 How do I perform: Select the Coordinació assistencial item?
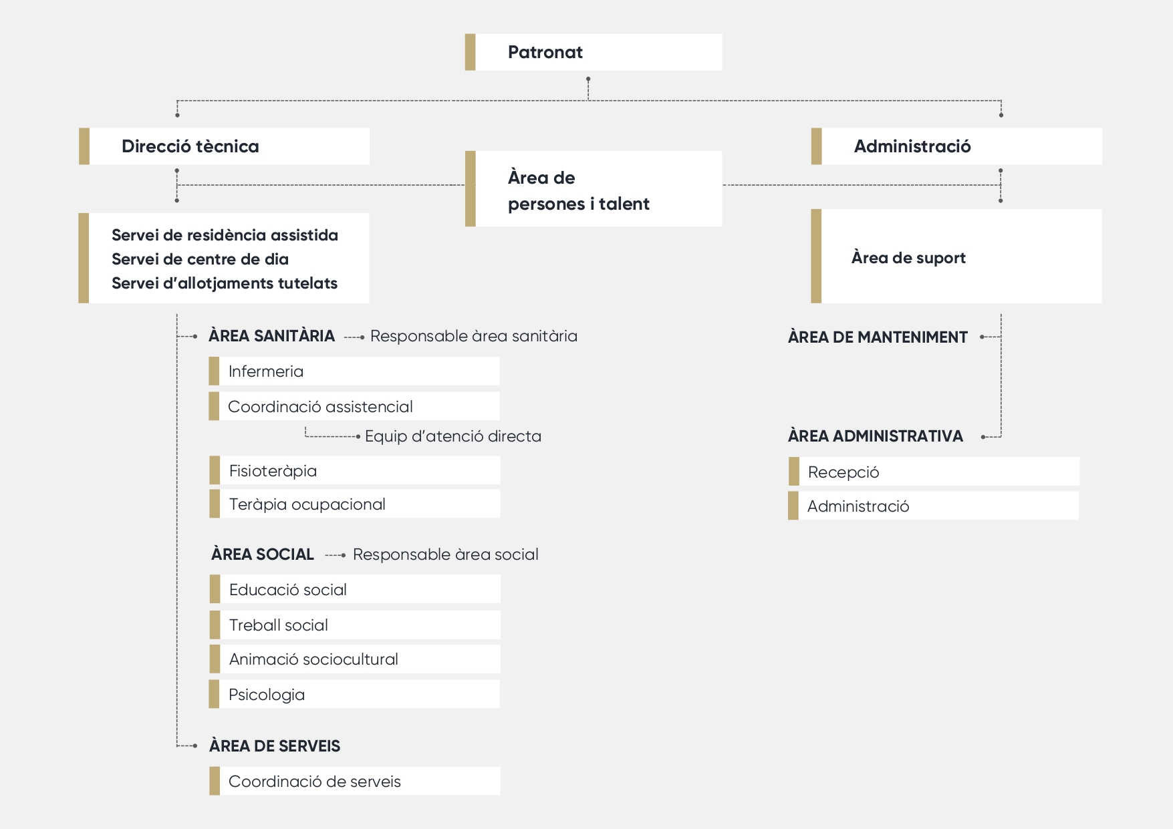(354, 407)
